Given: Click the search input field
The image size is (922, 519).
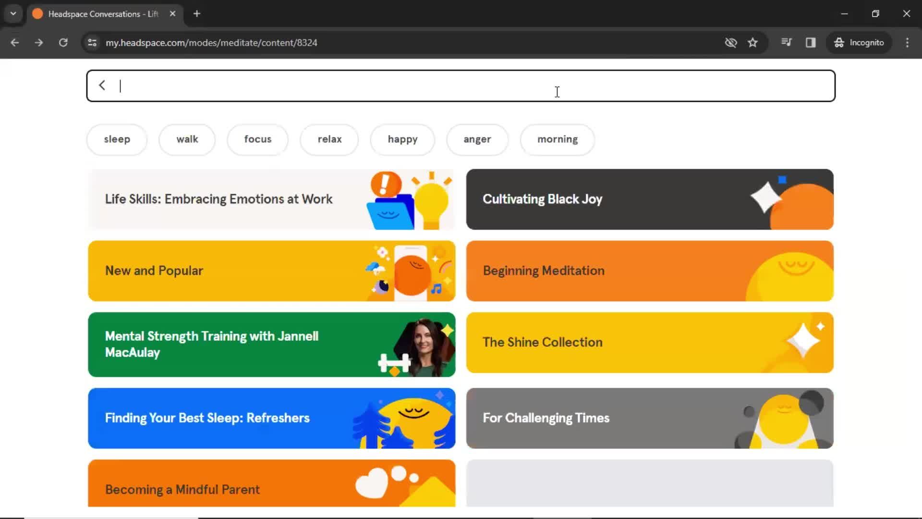Looking at the screenshot, I should (x=461, y=85).
